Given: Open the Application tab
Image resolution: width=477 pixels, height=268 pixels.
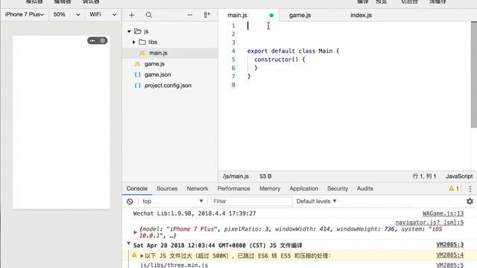Looking at the screenshot, I should tap(303, 188).
